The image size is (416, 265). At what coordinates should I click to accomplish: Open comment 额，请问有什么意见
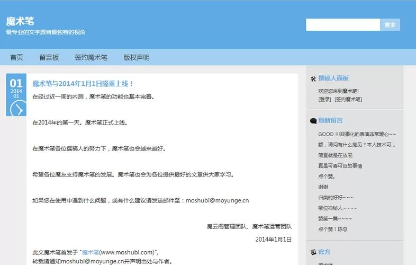click(x=357, y=145)
